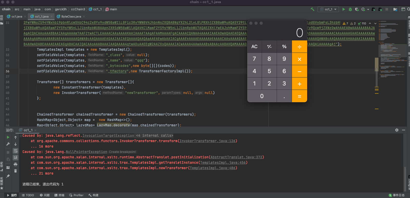Click the main method breadcrumb

pos(111,9)
